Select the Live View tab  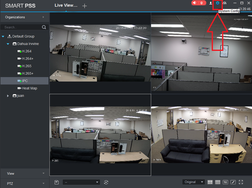66,6
